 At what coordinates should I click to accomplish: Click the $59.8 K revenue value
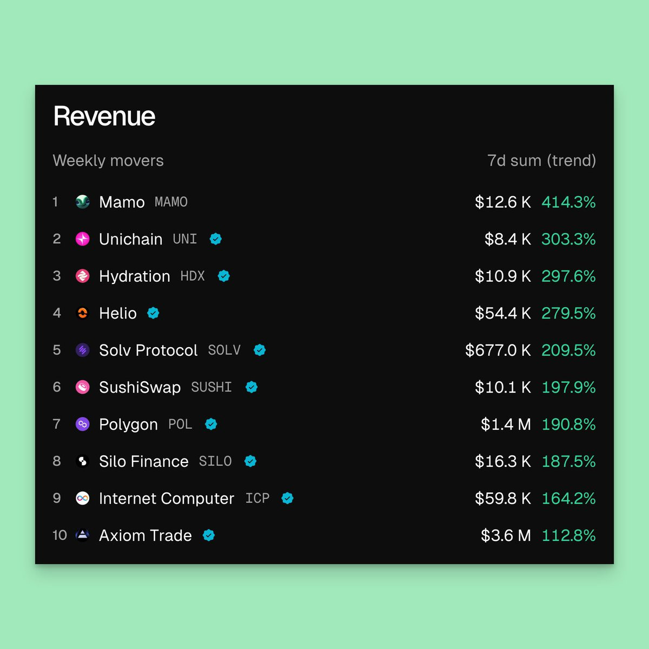click(x=503, y=499)
